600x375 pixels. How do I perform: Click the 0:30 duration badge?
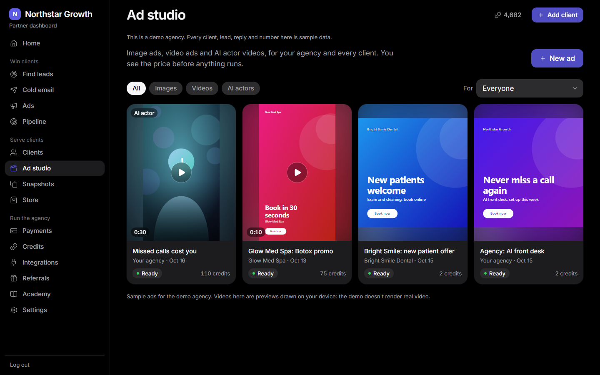[x=140, y=232]
